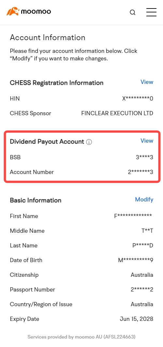The image size is (163, 347).
Task: View Dividend Payout Account details
Action: (147, 141)
